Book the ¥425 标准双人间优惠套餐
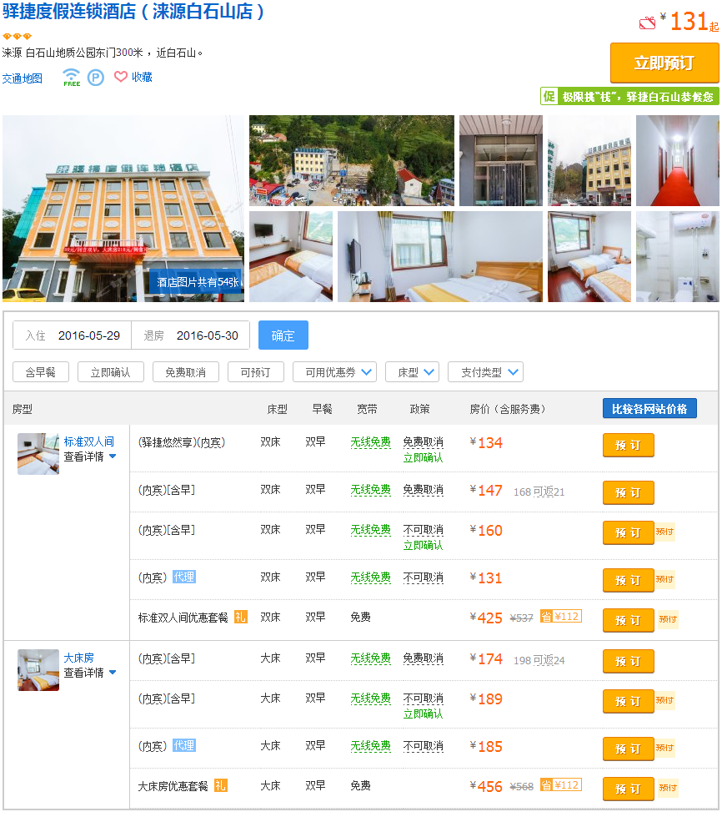Screen dimensions: 722x817 coord(628,620)
